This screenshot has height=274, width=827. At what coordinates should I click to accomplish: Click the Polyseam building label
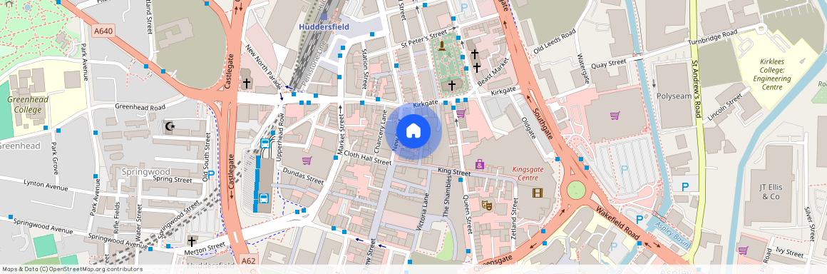674,96
